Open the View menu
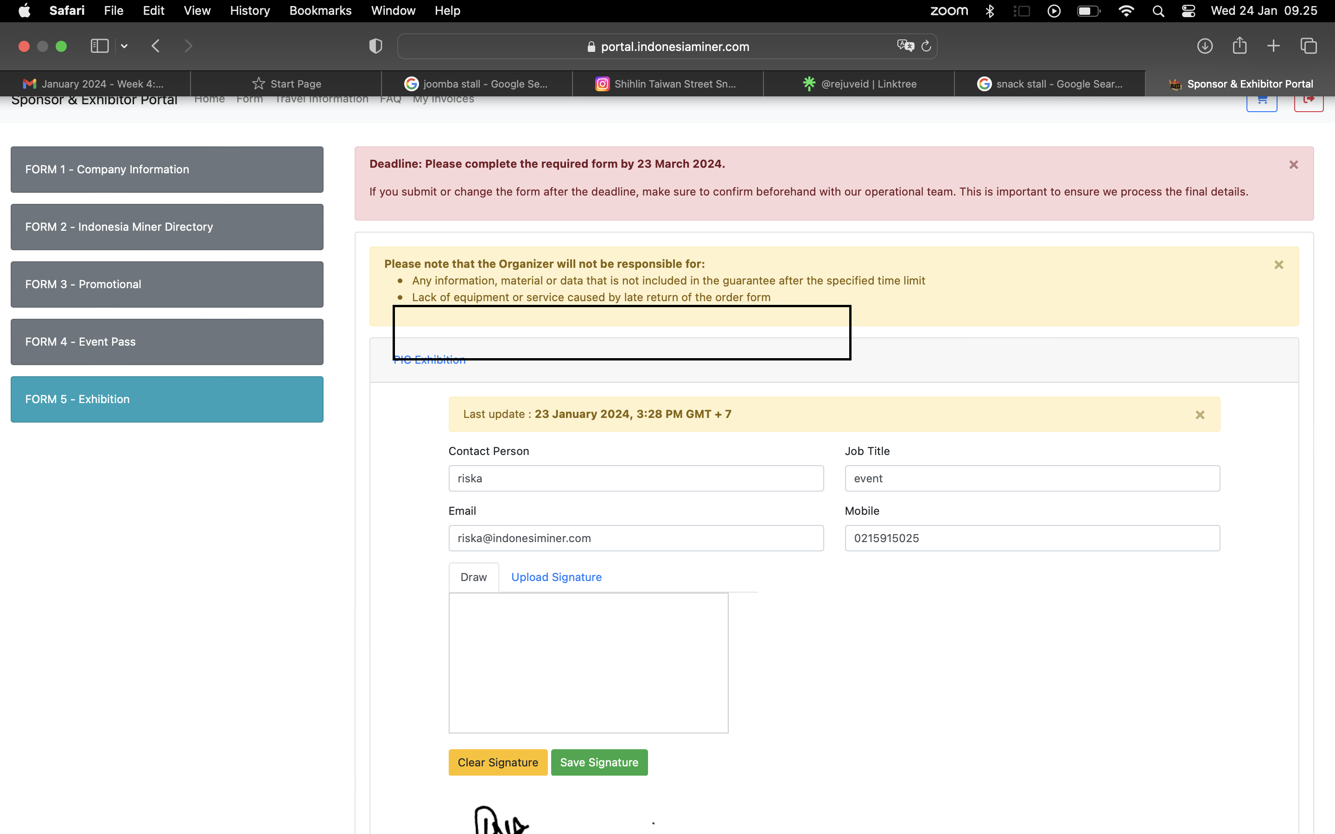This screenshot has height=834, width=1335. (197, 11)
